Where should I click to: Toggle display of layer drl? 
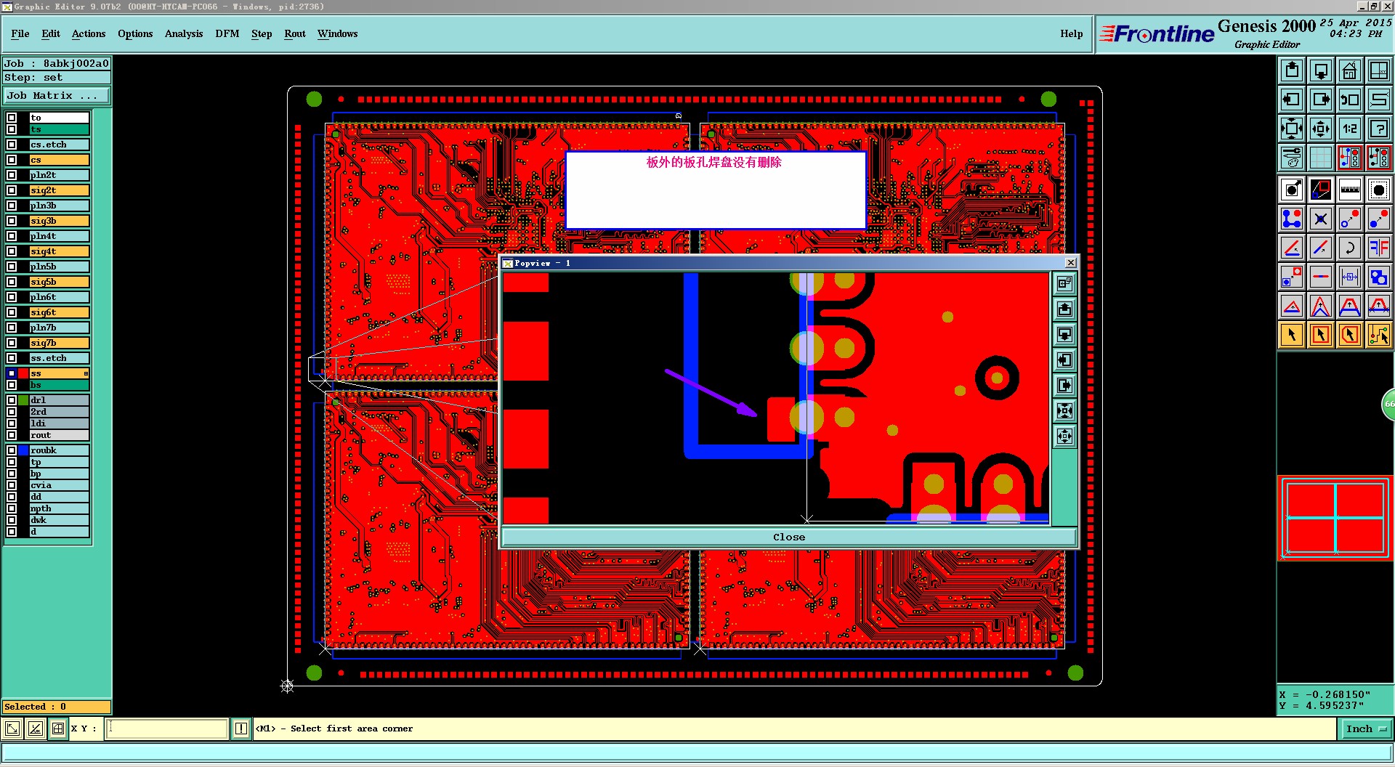click(12, 400)
